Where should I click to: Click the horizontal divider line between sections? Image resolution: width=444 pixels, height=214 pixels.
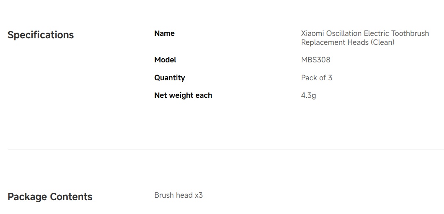[x=226, y=150]
